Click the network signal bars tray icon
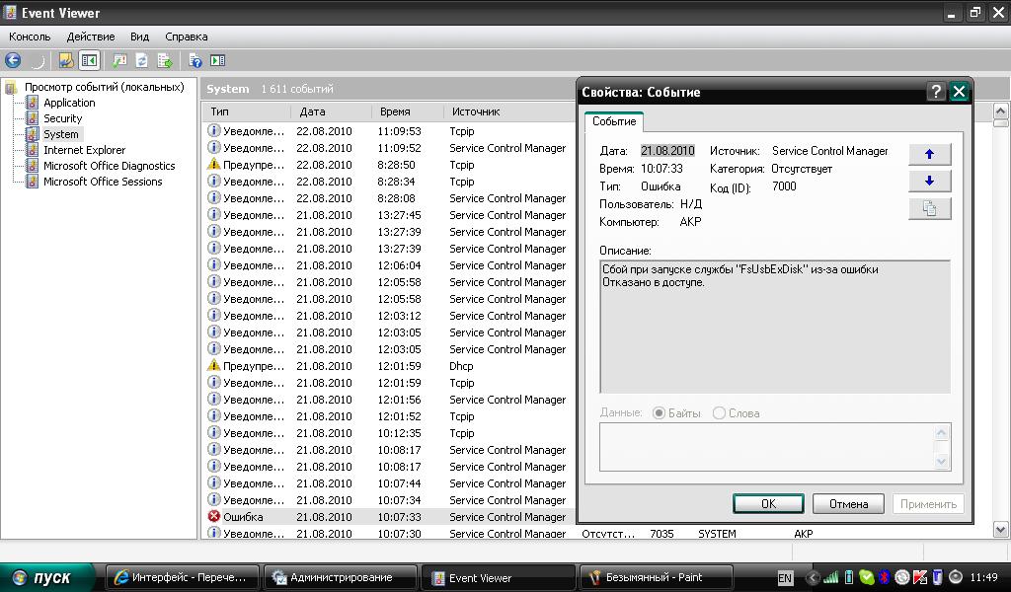The image size is (1011, 592). click(x=831, y=577)
